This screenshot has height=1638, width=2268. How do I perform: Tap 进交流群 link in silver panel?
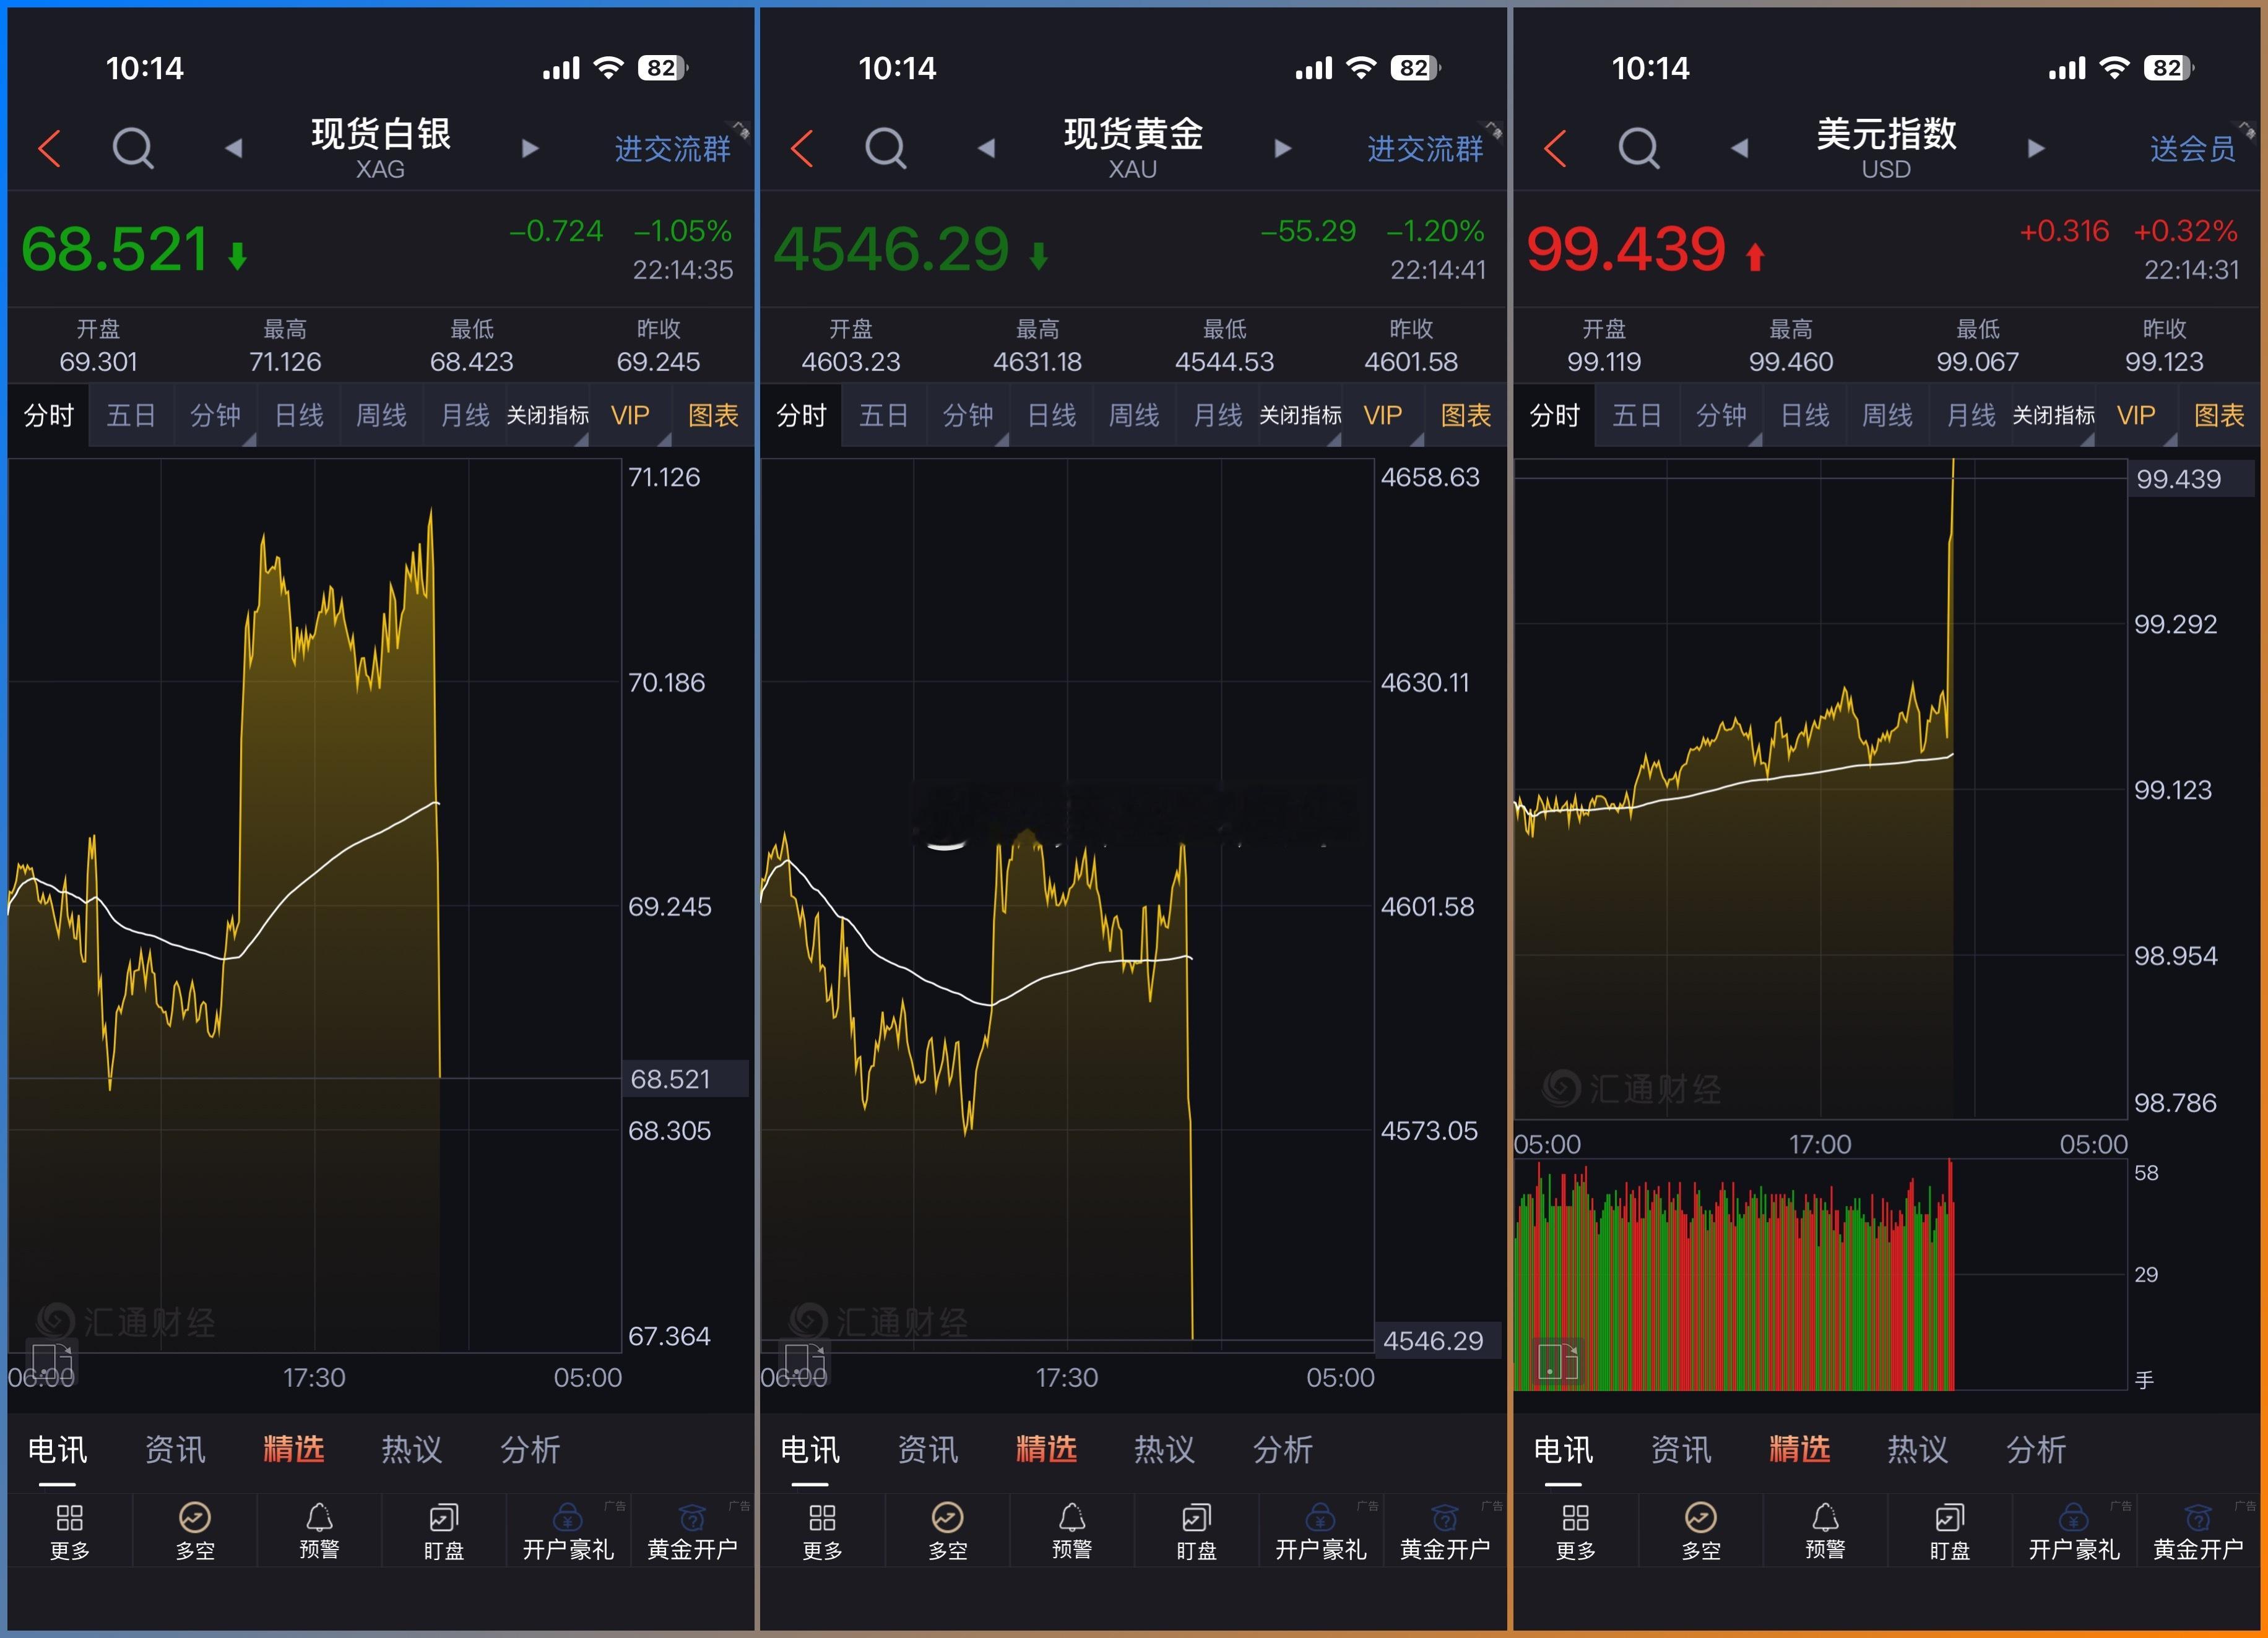[673, 149]
